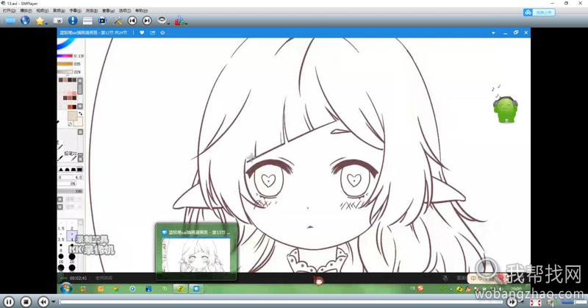Open the 播放 menu
The width and height of the screenshot is (588, 308).
(26, 10)
